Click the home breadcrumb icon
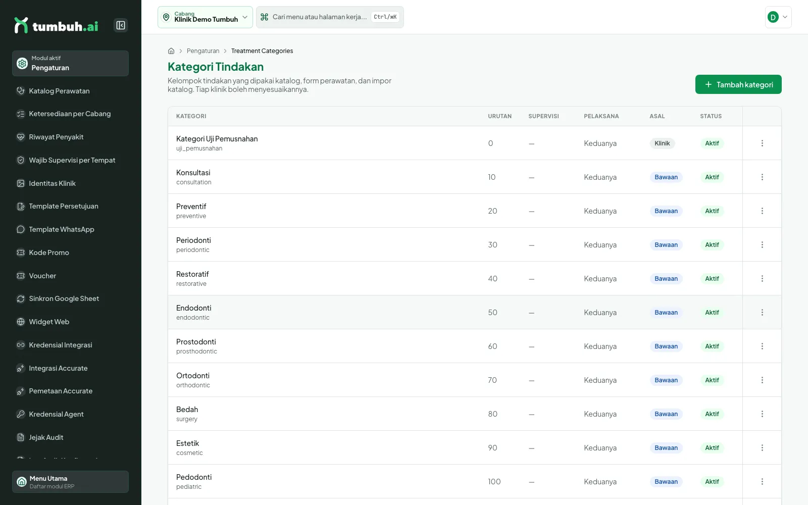 click(171, 51)
